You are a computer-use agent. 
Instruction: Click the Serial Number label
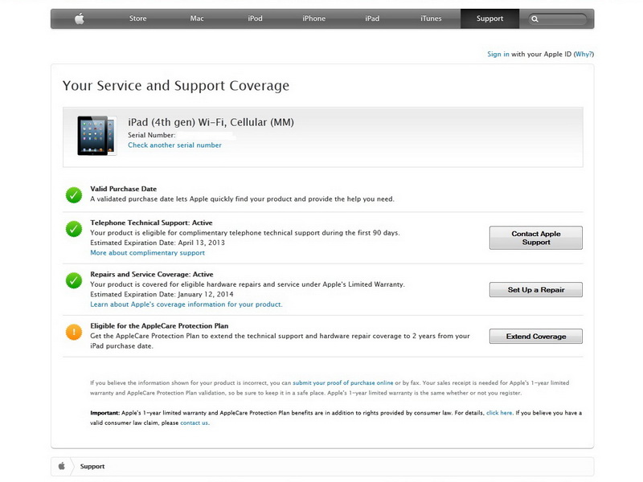pos(152,135)
